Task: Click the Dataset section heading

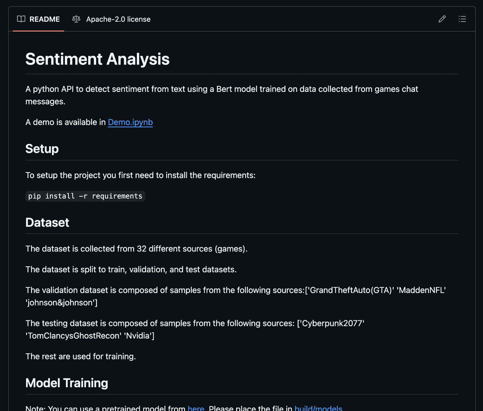Action: coord(47,222)
